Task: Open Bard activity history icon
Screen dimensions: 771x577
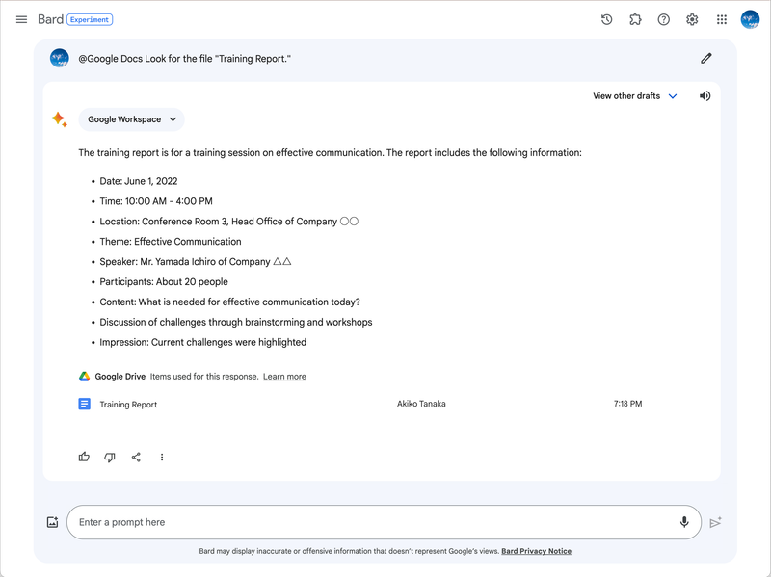Action: coord(607,19)
